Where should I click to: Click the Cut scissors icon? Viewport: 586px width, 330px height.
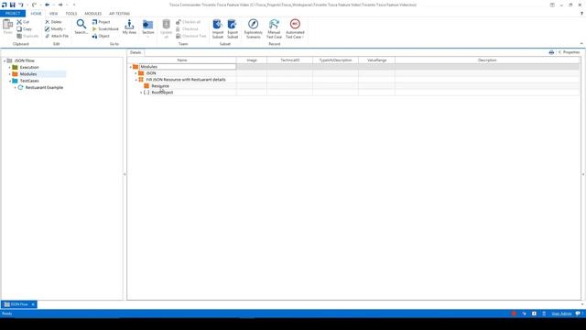click(19, 22)
